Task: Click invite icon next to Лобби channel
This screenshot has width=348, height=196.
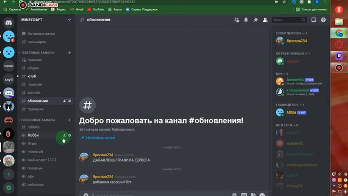Action: tap(64, 135)
